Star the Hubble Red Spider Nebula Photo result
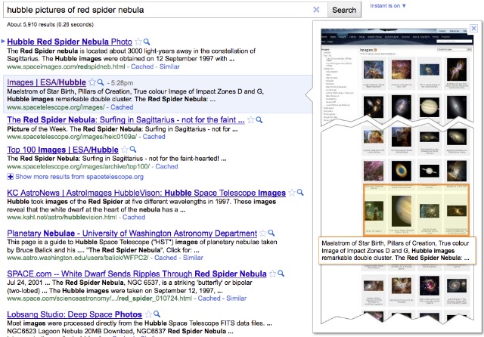The width and height of the screenshot is (484, 337). pyautogui.click(x=138, y=42)
